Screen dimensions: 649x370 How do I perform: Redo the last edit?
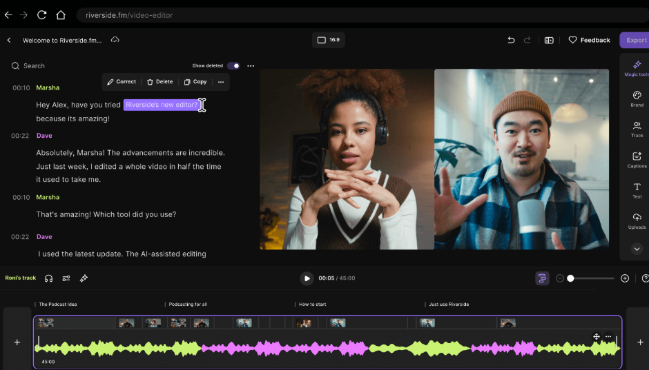[x=527, y=40]
